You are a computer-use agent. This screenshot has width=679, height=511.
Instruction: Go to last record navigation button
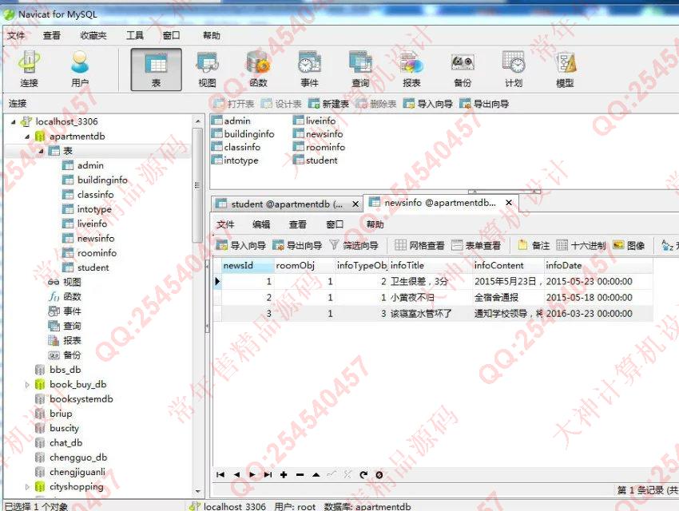[x=268, y=474]
